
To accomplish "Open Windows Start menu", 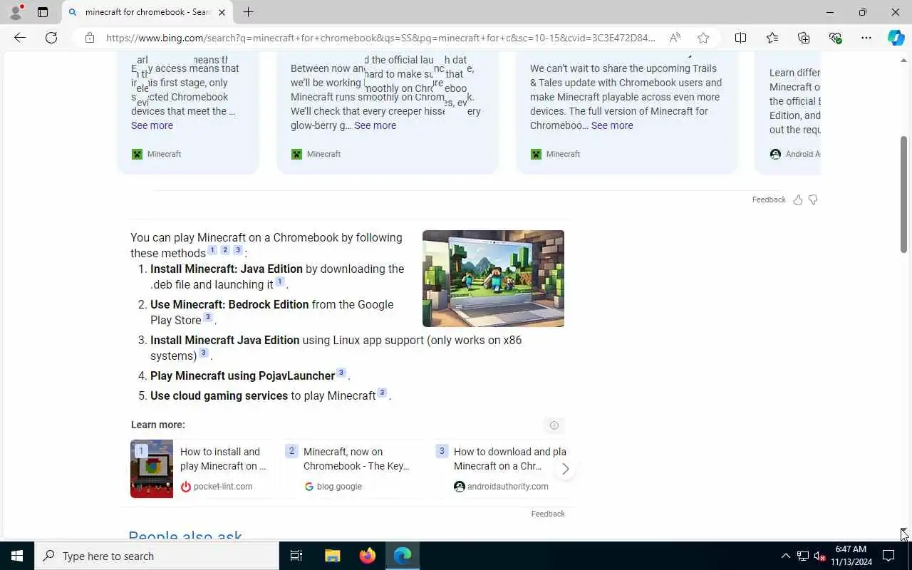I will tap(17, 556).
